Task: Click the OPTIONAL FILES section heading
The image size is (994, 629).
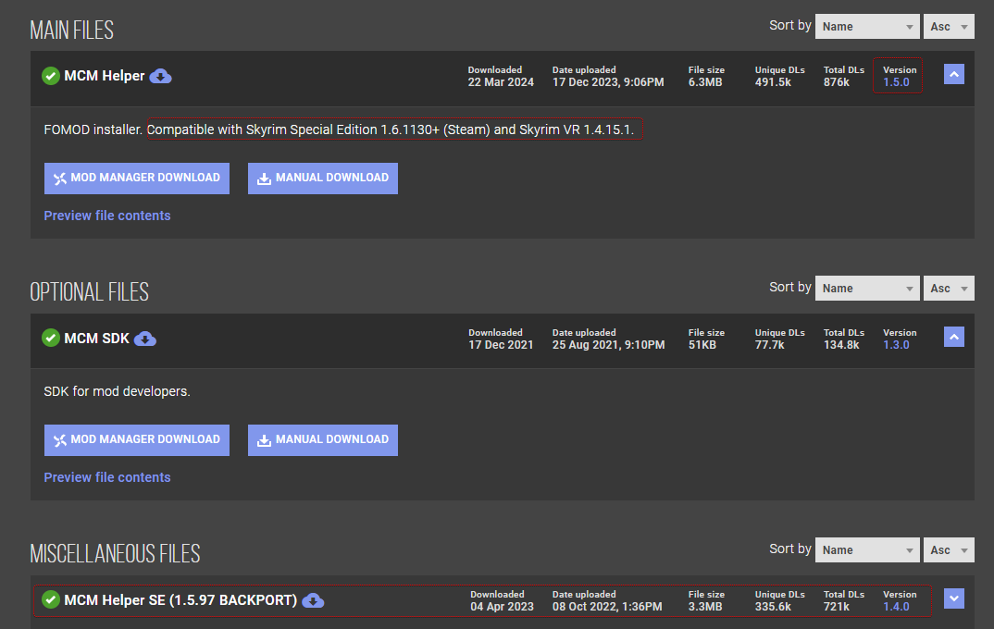Action: (x=90, y=292)
